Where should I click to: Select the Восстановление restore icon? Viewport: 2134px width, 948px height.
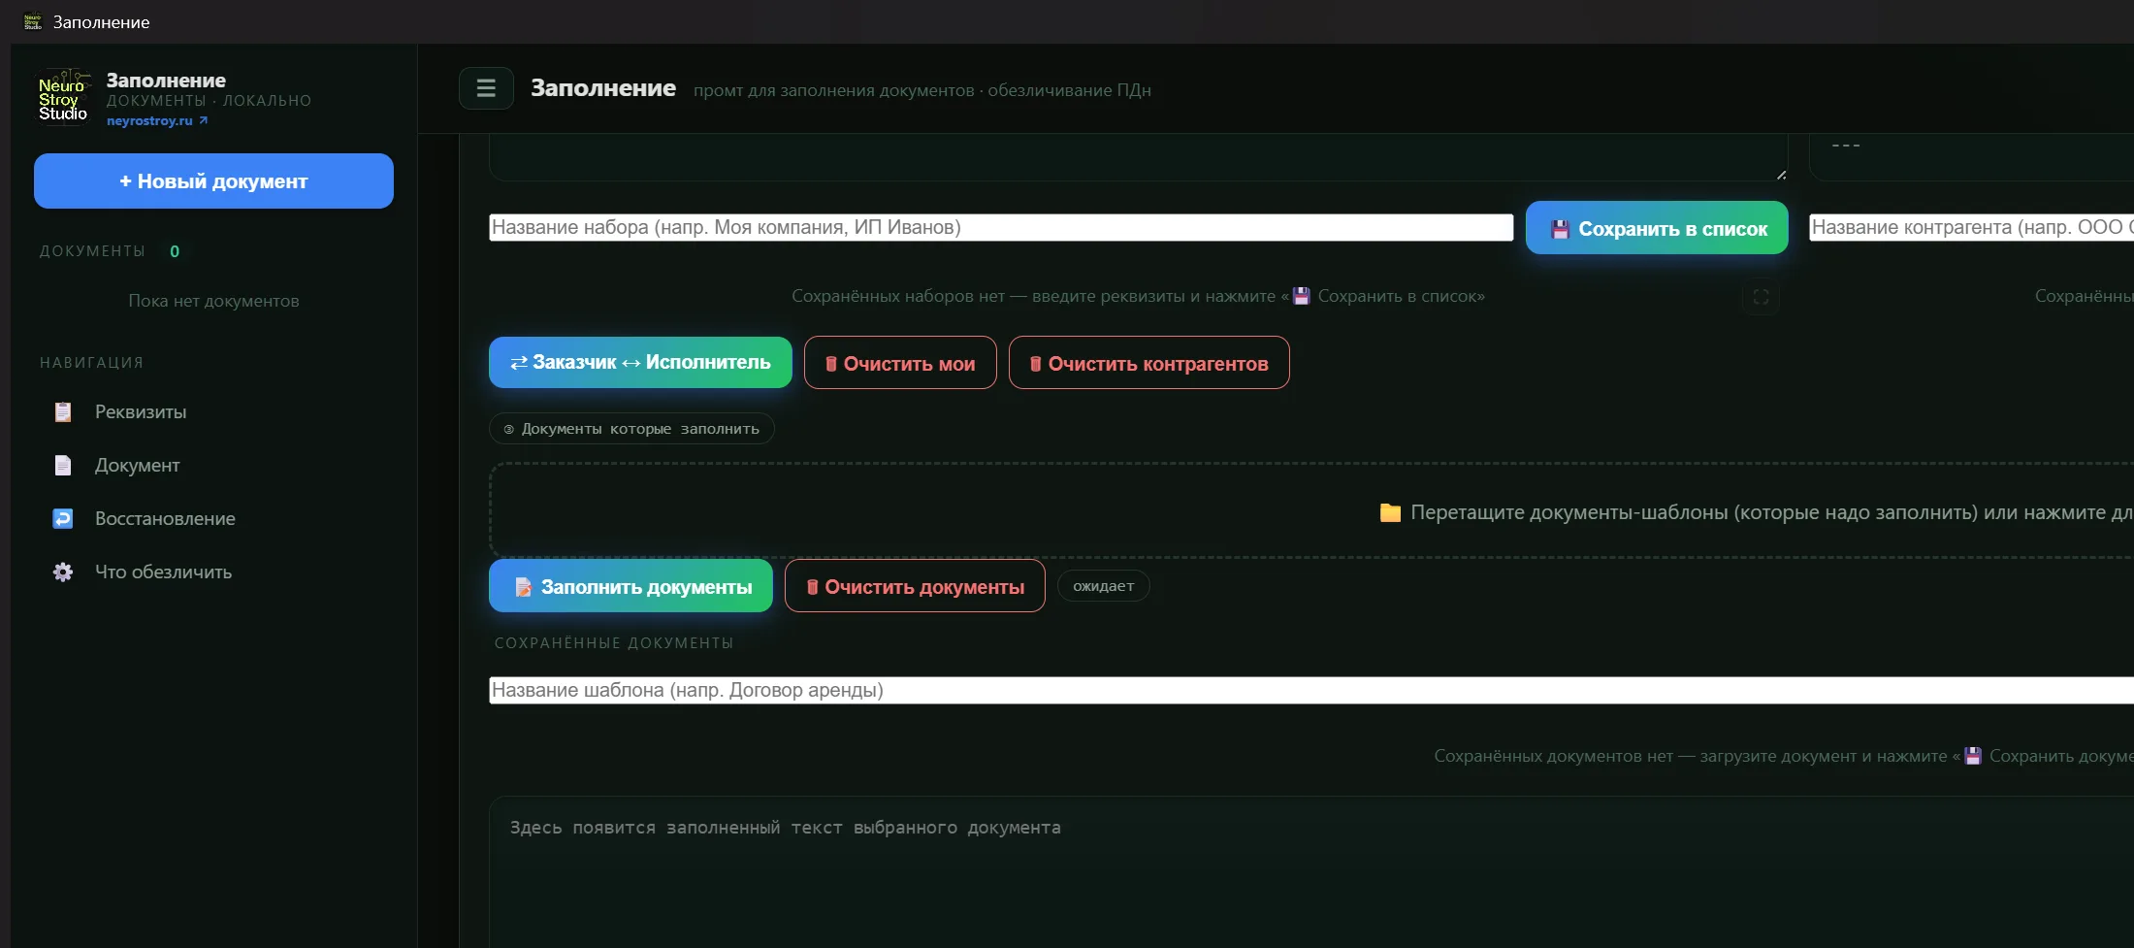[x=63, y=519]
